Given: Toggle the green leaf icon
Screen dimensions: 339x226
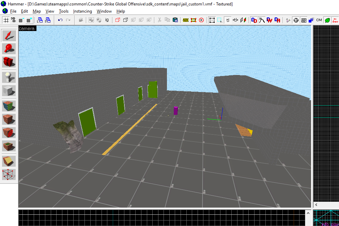Looking at the screenshot, I should point(327,20).
